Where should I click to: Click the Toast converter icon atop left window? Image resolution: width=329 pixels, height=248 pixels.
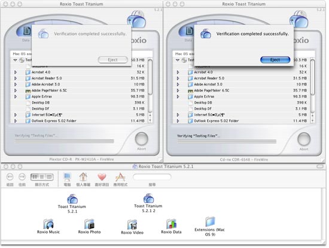[136, 19]
